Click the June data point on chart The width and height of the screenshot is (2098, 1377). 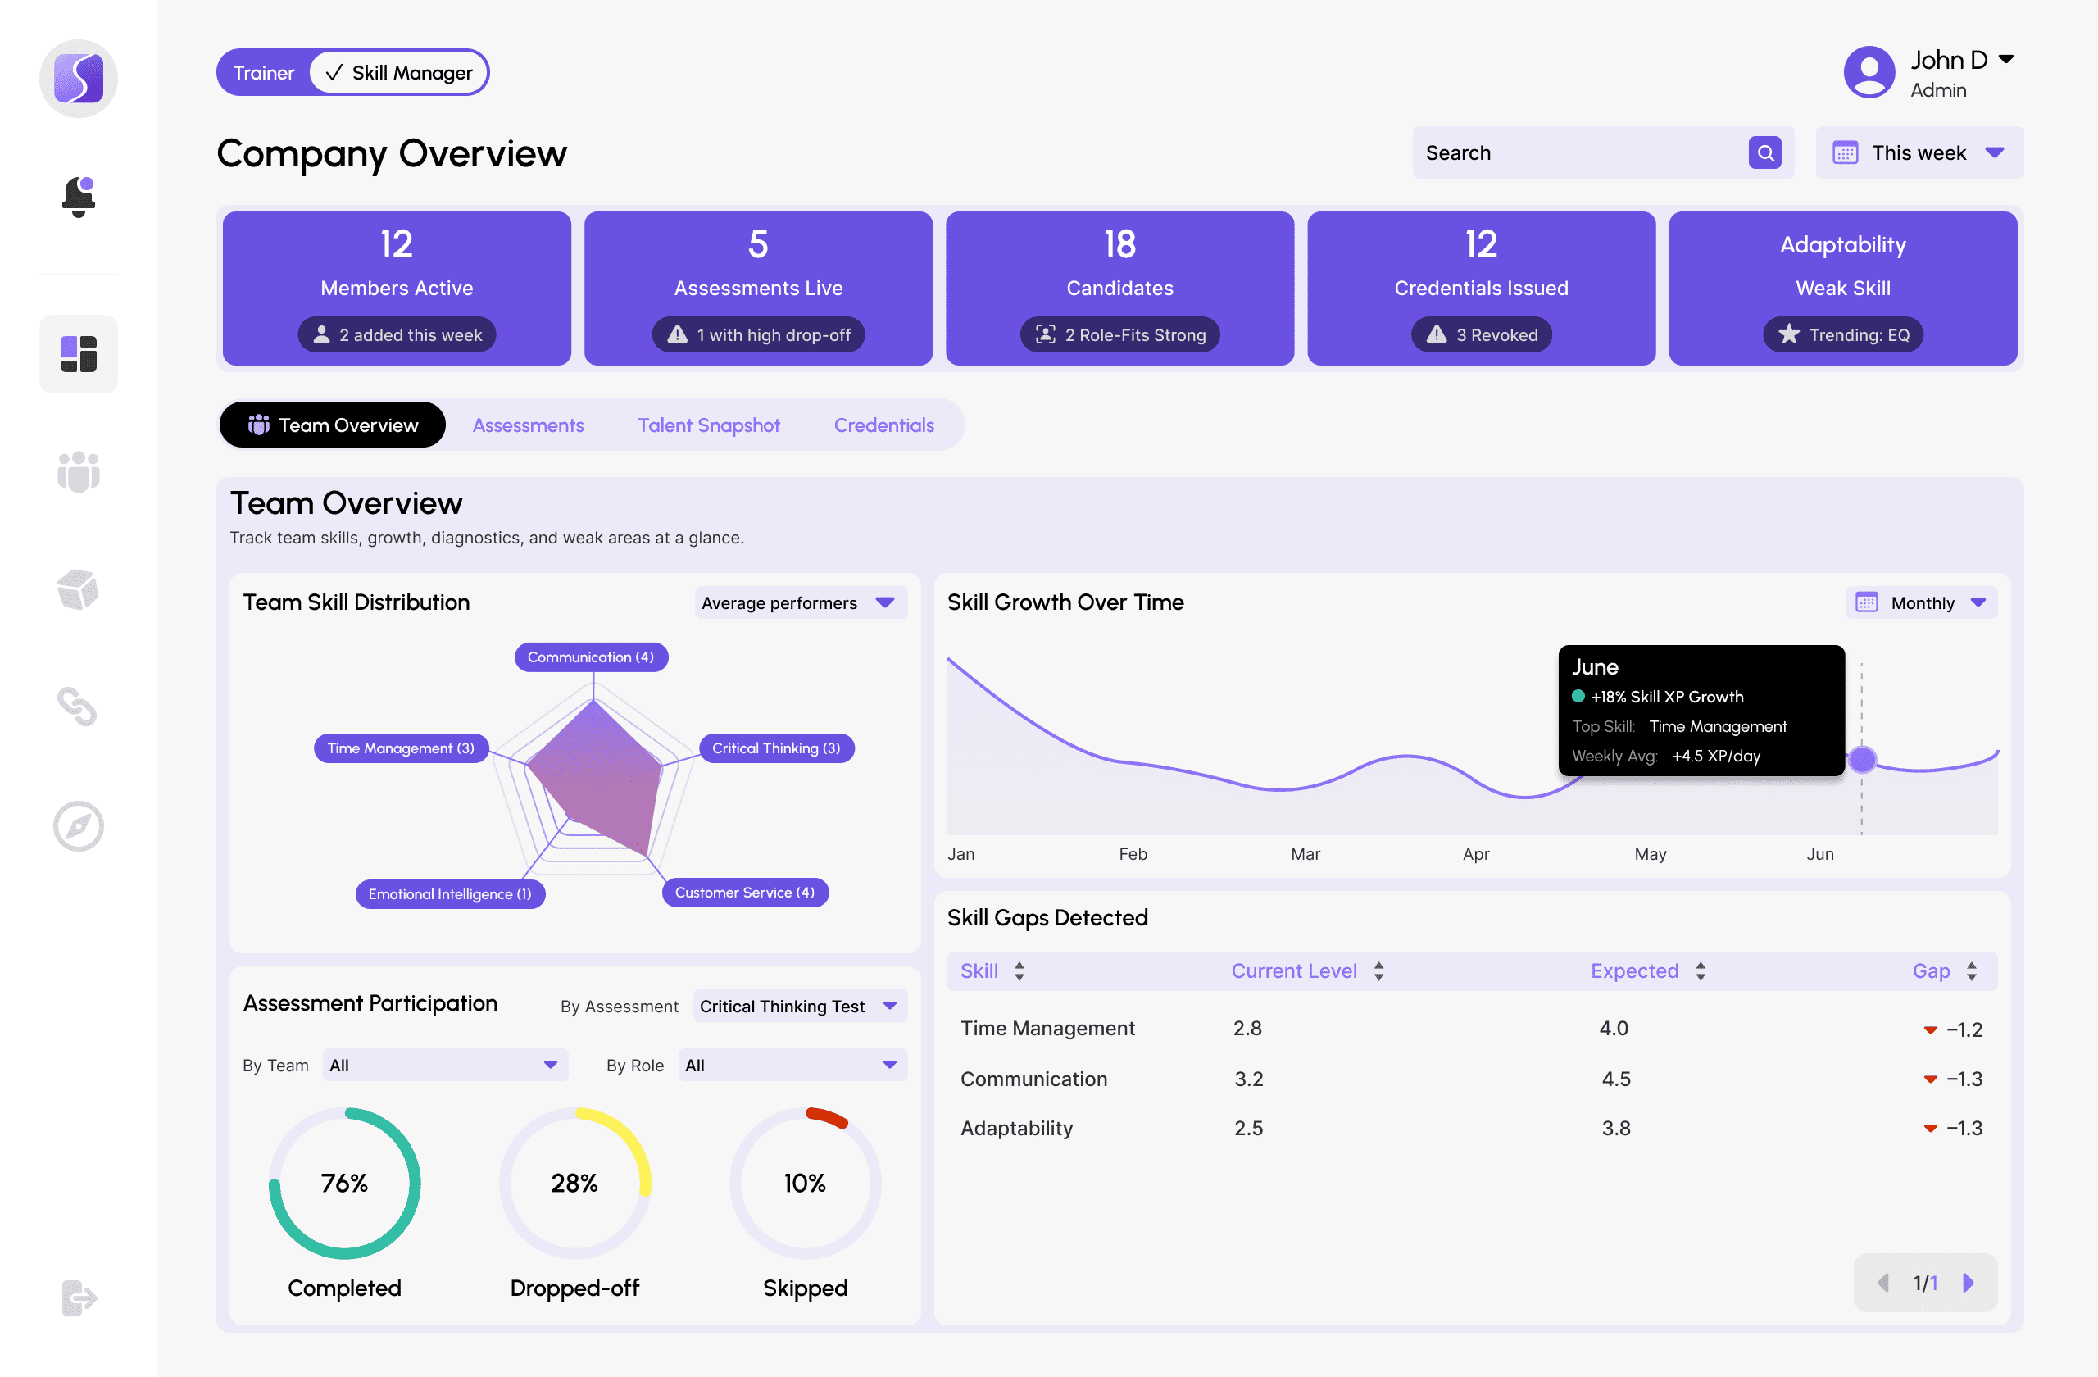(1862, 759)
